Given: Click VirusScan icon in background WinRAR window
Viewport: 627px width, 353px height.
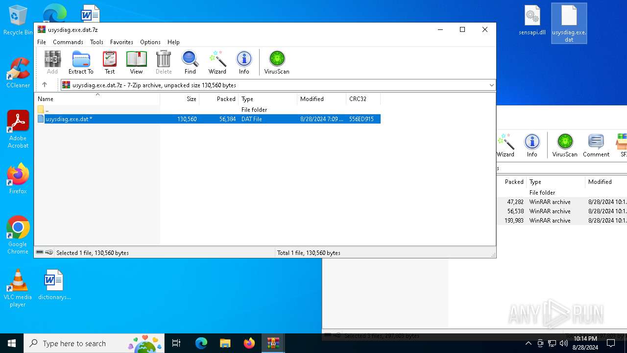Looking at the screenshot, I should click(565, 146).
